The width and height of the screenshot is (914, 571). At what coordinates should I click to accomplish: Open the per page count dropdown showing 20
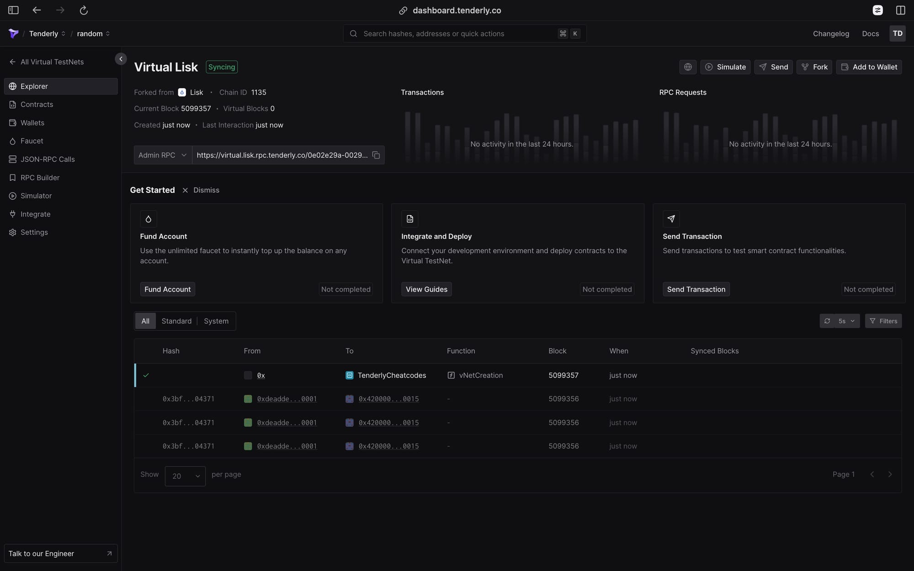pos(185,476)
